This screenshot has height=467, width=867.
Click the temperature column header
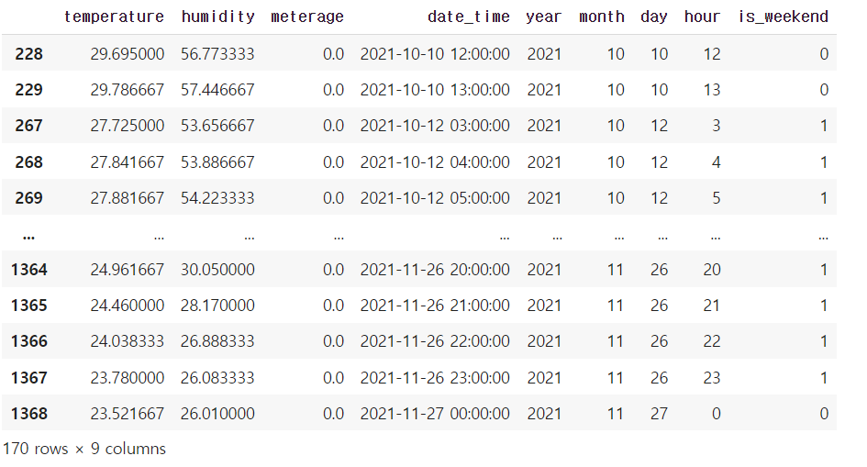[114, 17]
